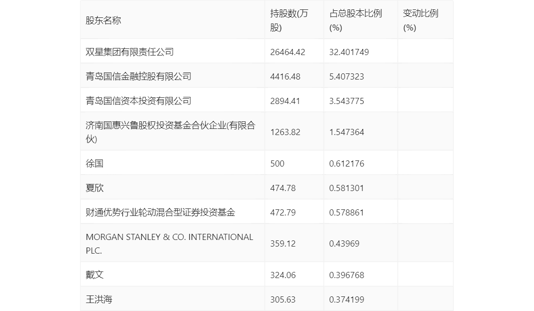Viewport: 534px width, 311px height.
Task: Click the 股东名称 column header
Action: 103,20
